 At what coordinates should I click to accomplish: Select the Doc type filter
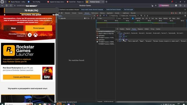143,18
